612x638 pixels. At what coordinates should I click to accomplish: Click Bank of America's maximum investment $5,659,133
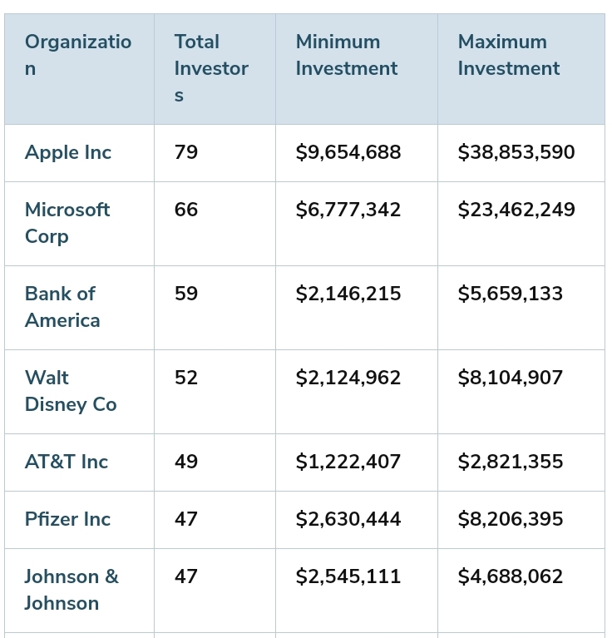pos(510,294)
